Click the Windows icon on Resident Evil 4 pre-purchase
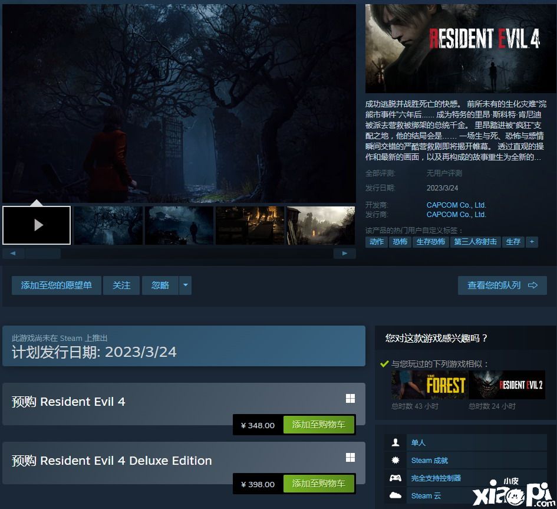Viewport: 557px width, 509px height. pos(350,399)
